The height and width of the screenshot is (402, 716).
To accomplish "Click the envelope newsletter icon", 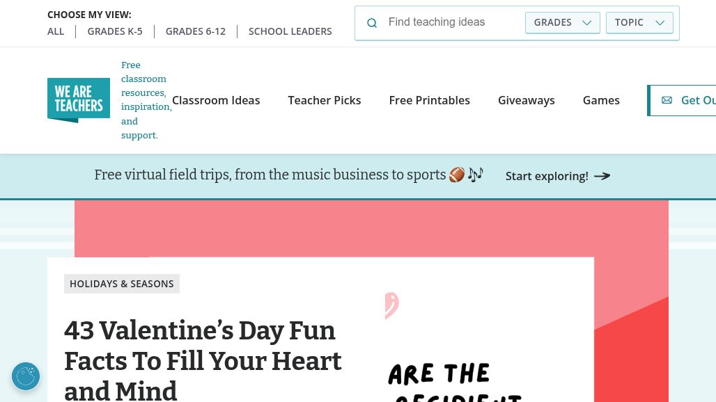I will point(667,100).
